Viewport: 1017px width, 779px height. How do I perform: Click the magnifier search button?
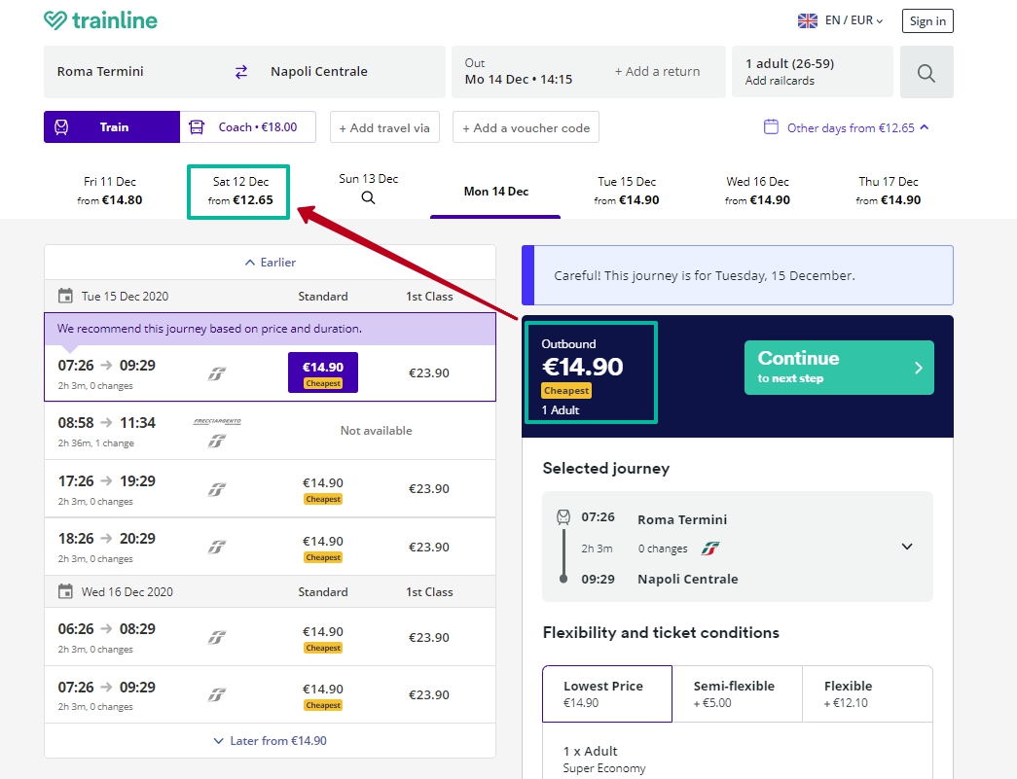point(926,73)
